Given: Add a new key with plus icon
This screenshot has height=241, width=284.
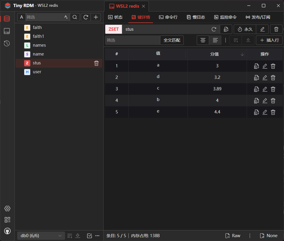Looking at the screenshot, I should [96, 17].
